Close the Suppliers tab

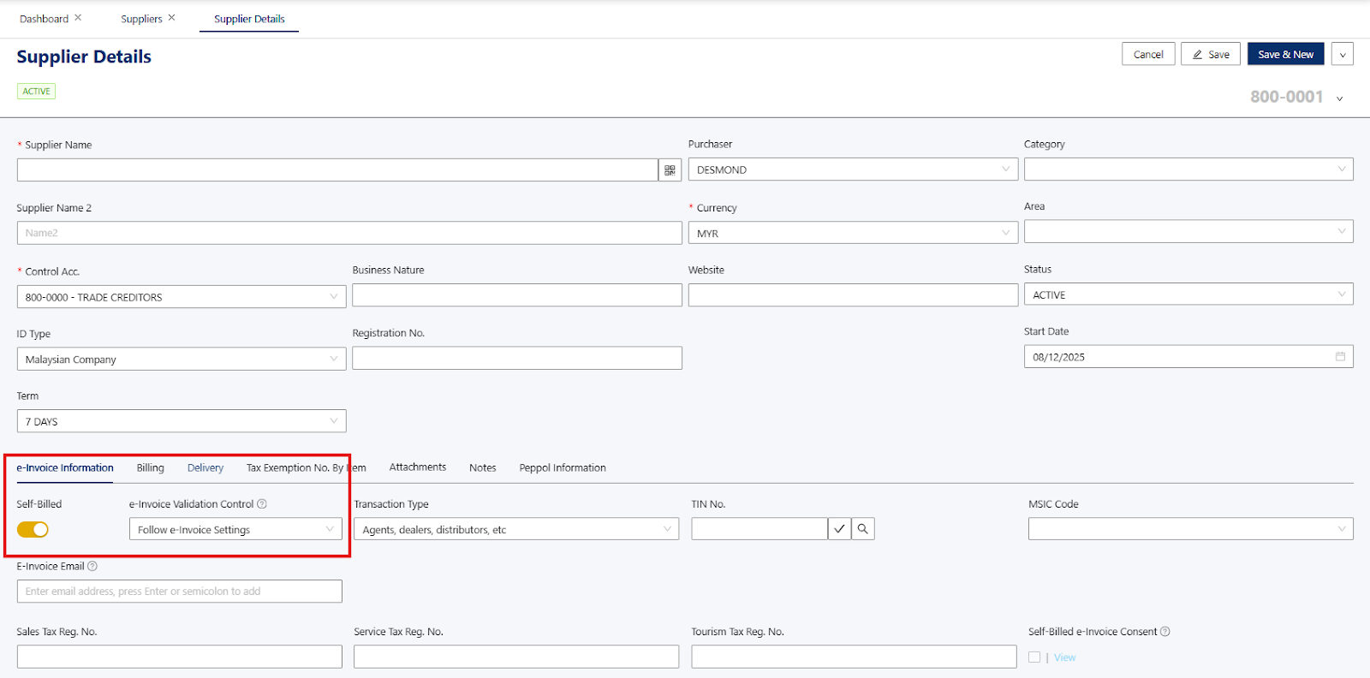(171, 18)
